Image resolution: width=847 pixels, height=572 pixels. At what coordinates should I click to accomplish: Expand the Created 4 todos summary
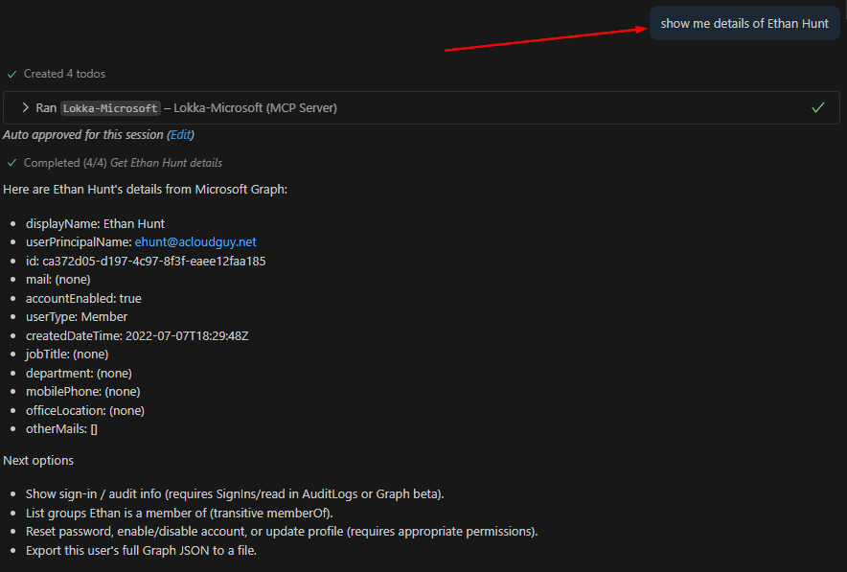pyautogui.click(x=64, y=74)
